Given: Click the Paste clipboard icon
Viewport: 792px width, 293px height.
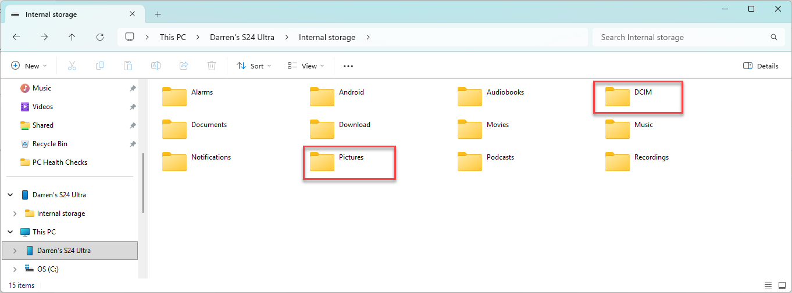Looking at the screenshot, I should (128, 66).
